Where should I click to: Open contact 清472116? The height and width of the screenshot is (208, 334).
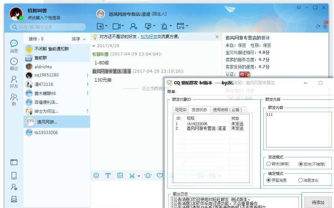point(57,84)
